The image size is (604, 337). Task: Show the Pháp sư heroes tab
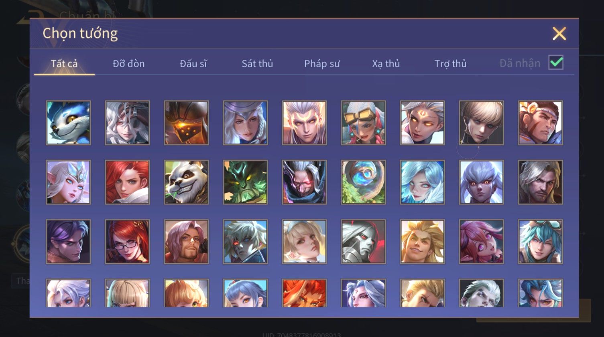click(x=322, y=64)
